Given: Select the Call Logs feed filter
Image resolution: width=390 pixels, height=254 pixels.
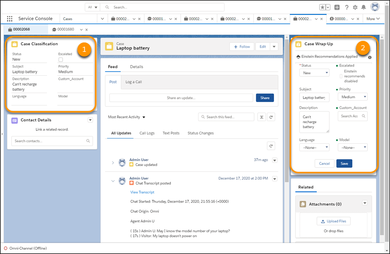Looking at the screenshot, I should pos(147,133).
